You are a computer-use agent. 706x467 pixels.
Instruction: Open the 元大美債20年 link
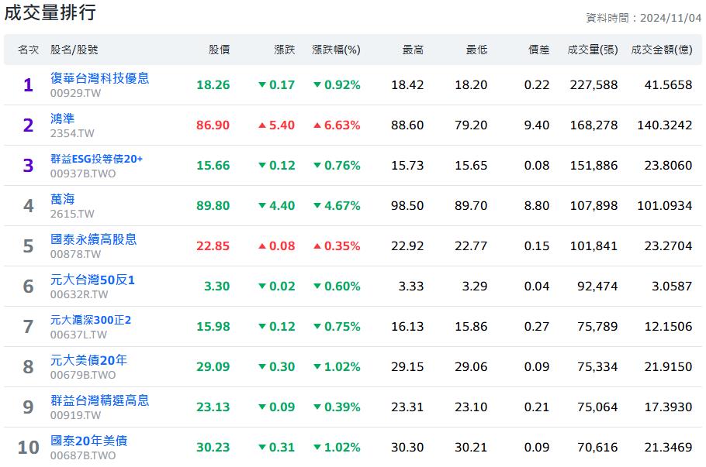[88, 360]
